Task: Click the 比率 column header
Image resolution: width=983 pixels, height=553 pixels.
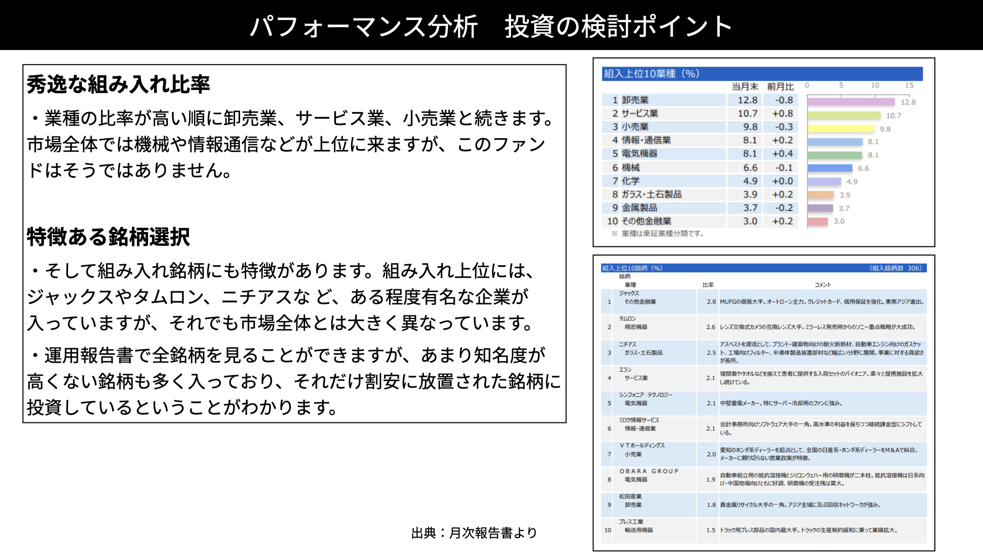Action: (x=708, y=285)
